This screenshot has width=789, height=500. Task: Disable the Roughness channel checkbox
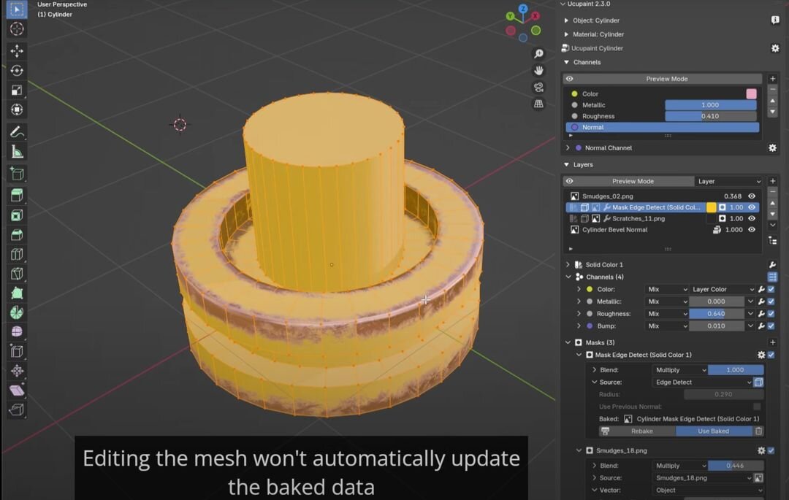tap(771, 314)
